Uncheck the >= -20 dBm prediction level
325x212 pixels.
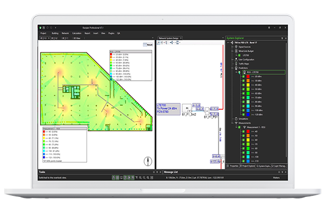pyautogui.click(x=243, y=76)
